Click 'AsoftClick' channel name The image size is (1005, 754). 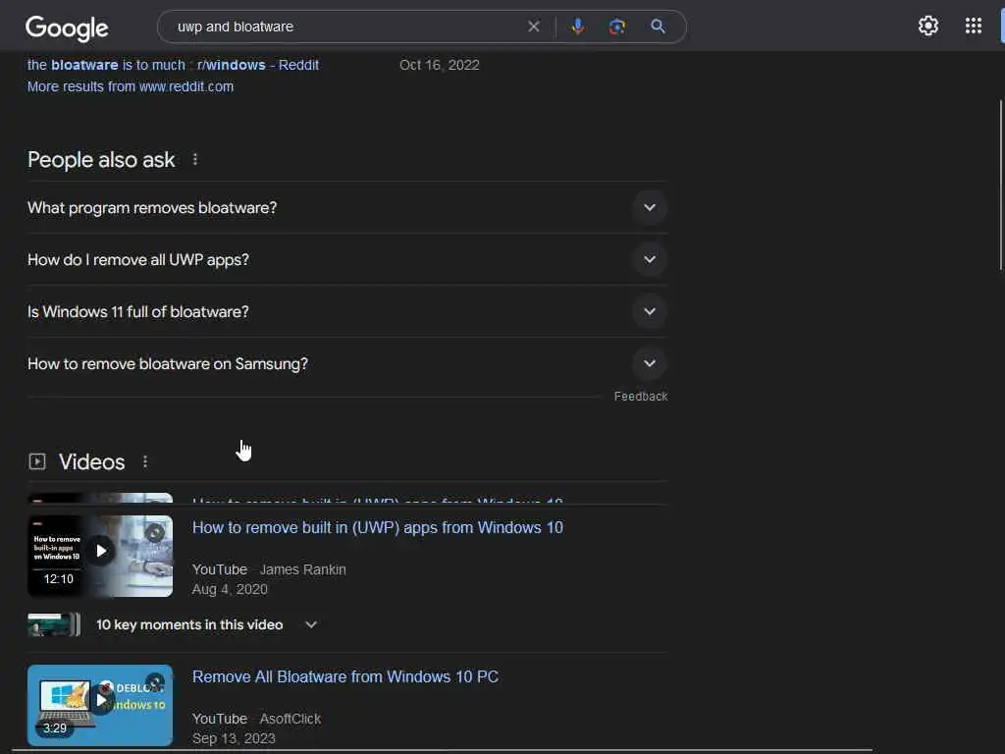click(290, 719)
